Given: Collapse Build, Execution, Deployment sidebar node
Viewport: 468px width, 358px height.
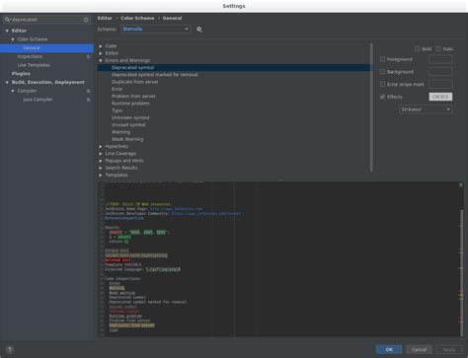Looking at the screenshot, I should pyautogui.click(x=7, y=83).
